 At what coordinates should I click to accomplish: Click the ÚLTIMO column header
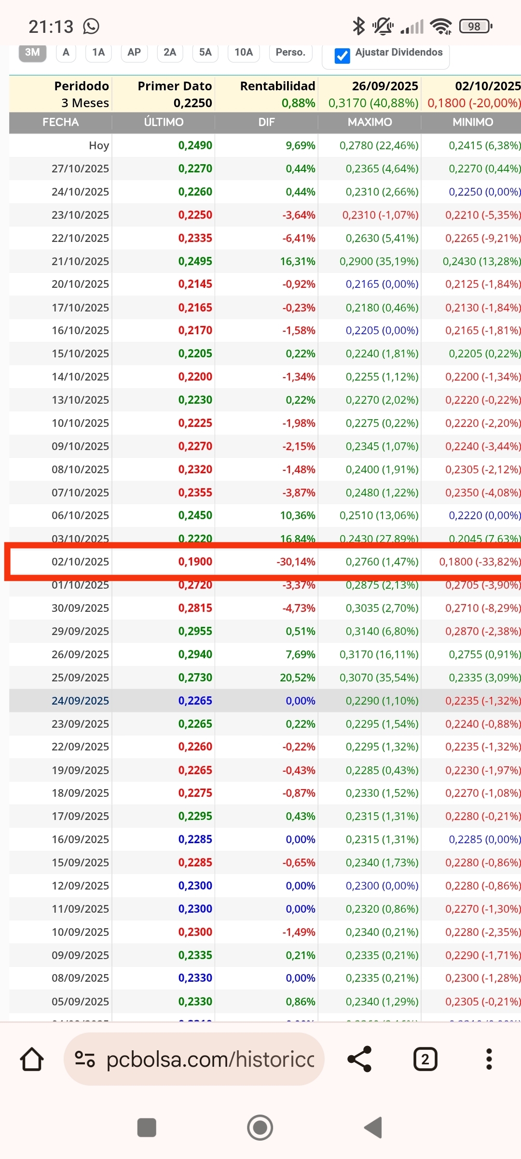[164, 122]
